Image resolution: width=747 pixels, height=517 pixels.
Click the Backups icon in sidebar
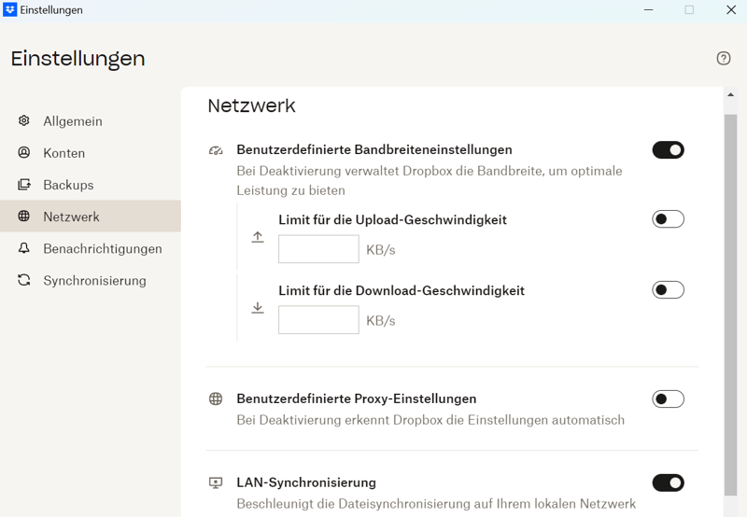coord(24,185)
